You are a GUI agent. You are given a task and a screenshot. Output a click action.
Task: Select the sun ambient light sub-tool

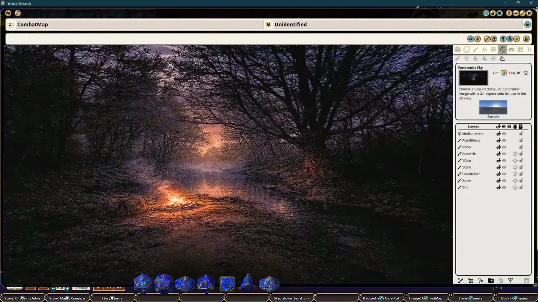coord(493,59)
